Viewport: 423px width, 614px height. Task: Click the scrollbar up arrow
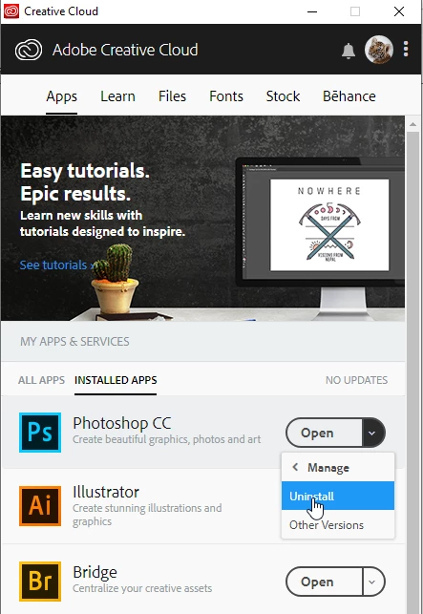pyautogui.click(x=412, y=124)
